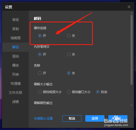Open the 播放 settings section
This screenshot has height=130, width=136.
[x=16, y=65]
